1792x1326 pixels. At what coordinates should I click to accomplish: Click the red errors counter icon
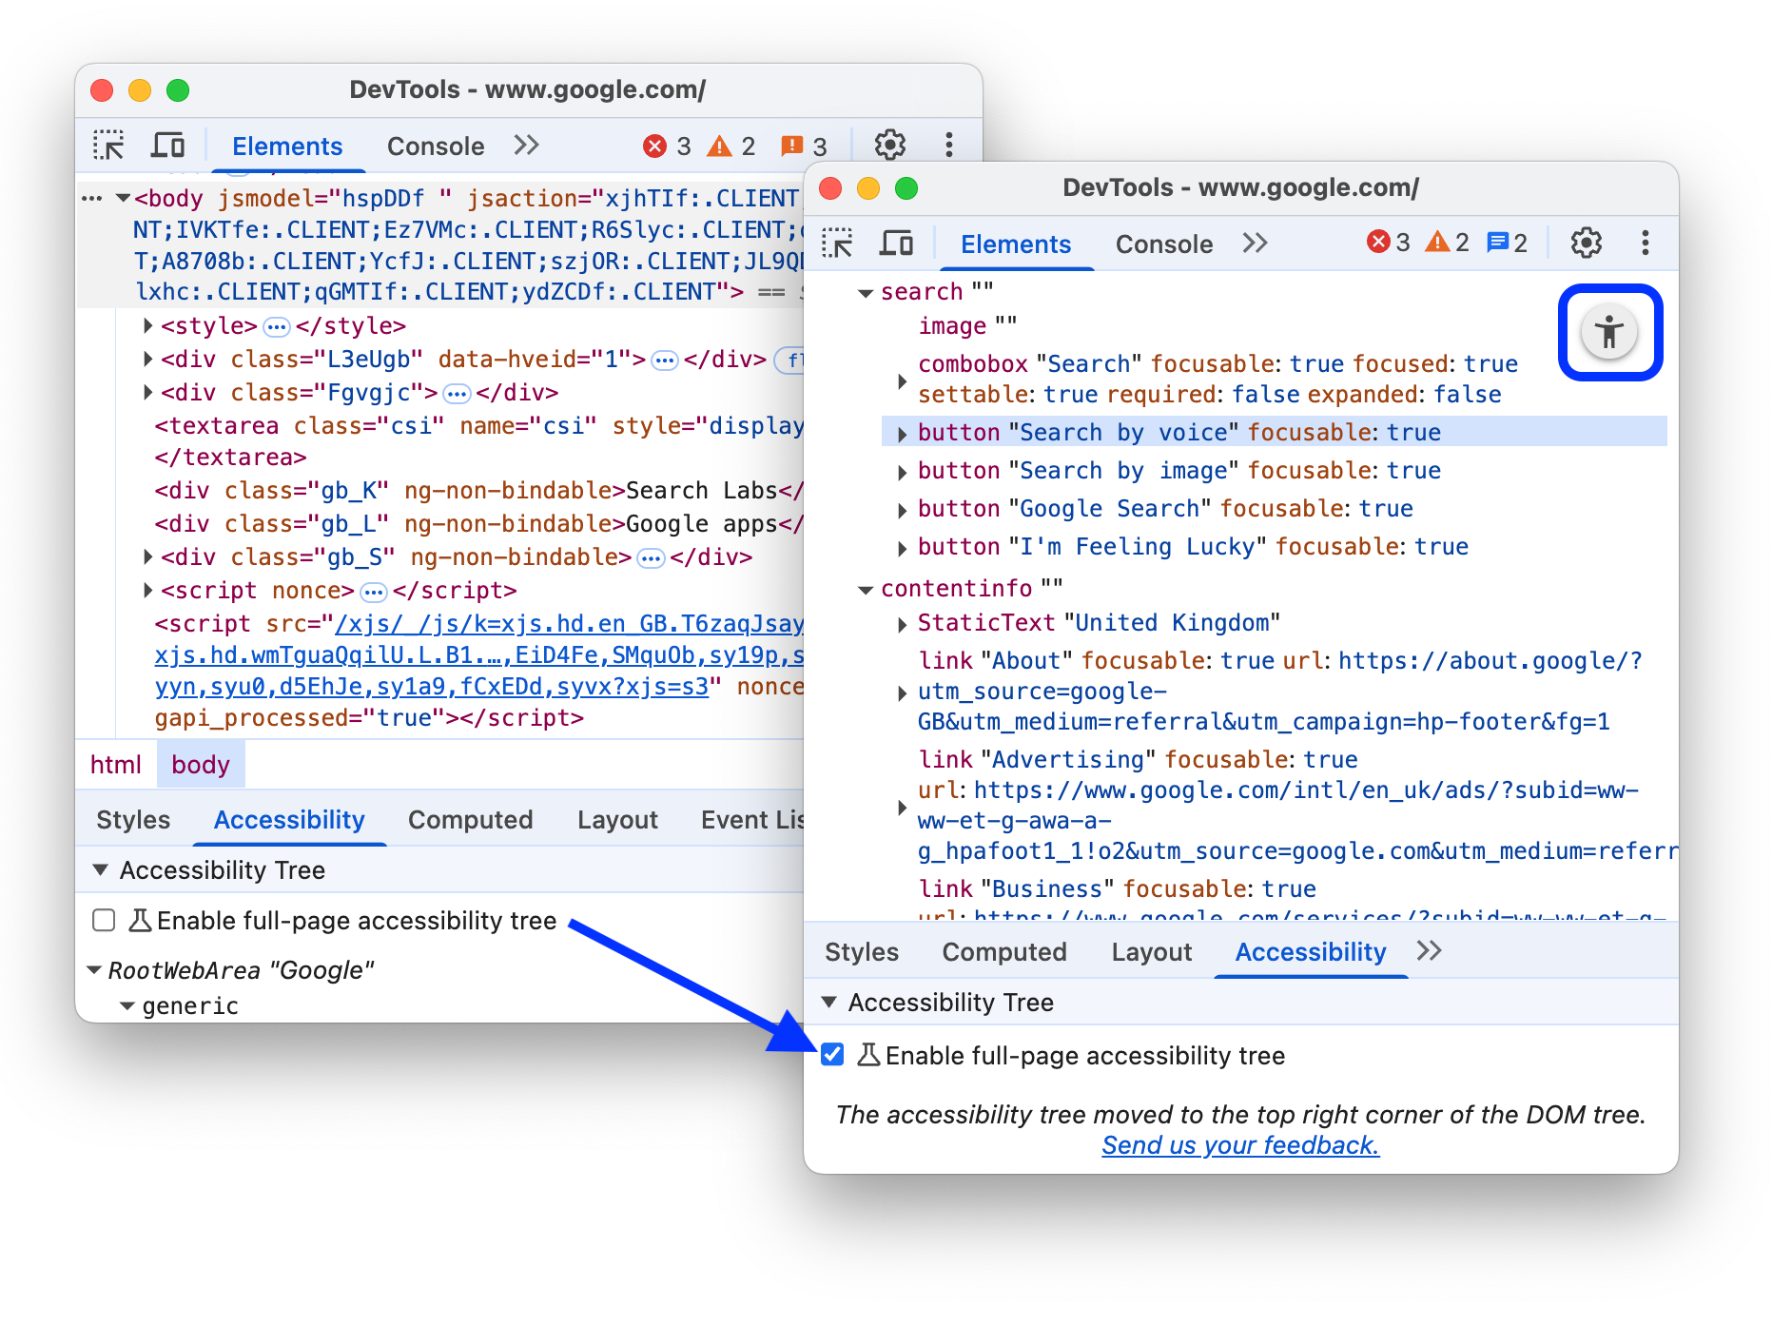1381,243
